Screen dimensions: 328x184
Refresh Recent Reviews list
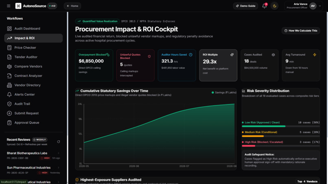pyautogui.click(x=59, y=142)
